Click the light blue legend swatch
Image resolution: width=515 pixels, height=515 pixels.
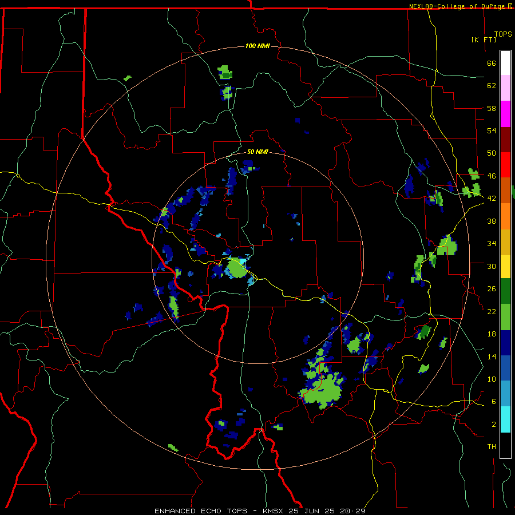(505, 393)
